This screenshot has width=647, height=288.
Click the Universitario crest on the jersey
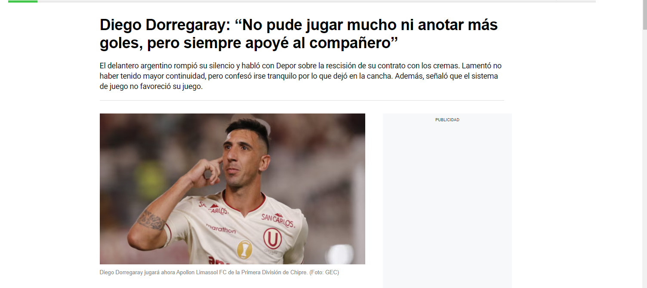pos(272,238)
